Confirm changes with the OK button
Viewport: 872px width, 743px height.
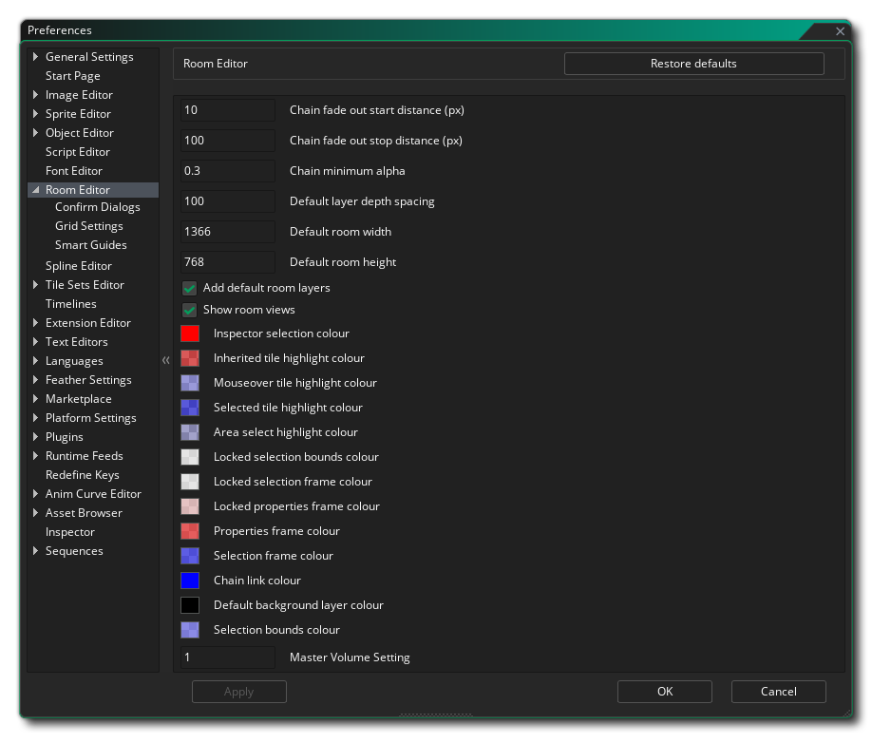coord(665,692)
